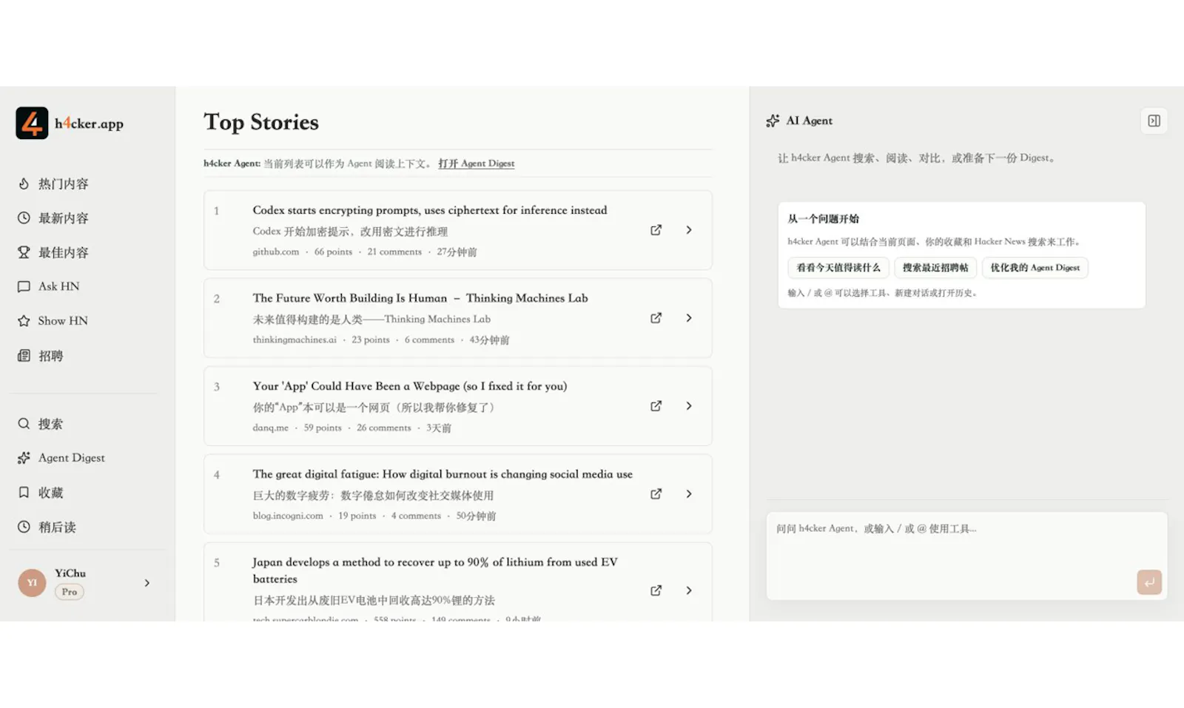
Task: Click the github.com source text
Action: pyautogui.click(x=276, y=252)
